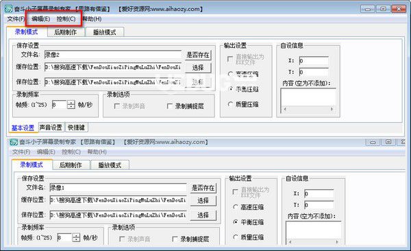
Task: Click 选择 for 保存位置 in the 录像1 window
Action: (203, 215)
